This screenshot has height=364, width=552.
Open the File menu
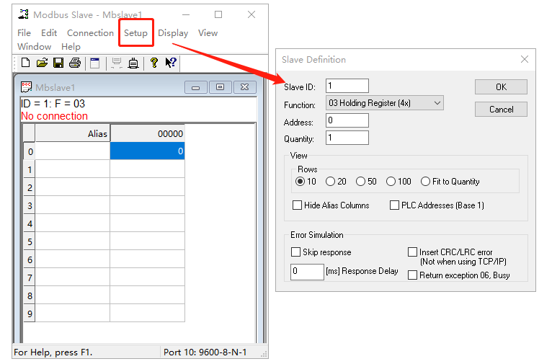tap(24, 33)
